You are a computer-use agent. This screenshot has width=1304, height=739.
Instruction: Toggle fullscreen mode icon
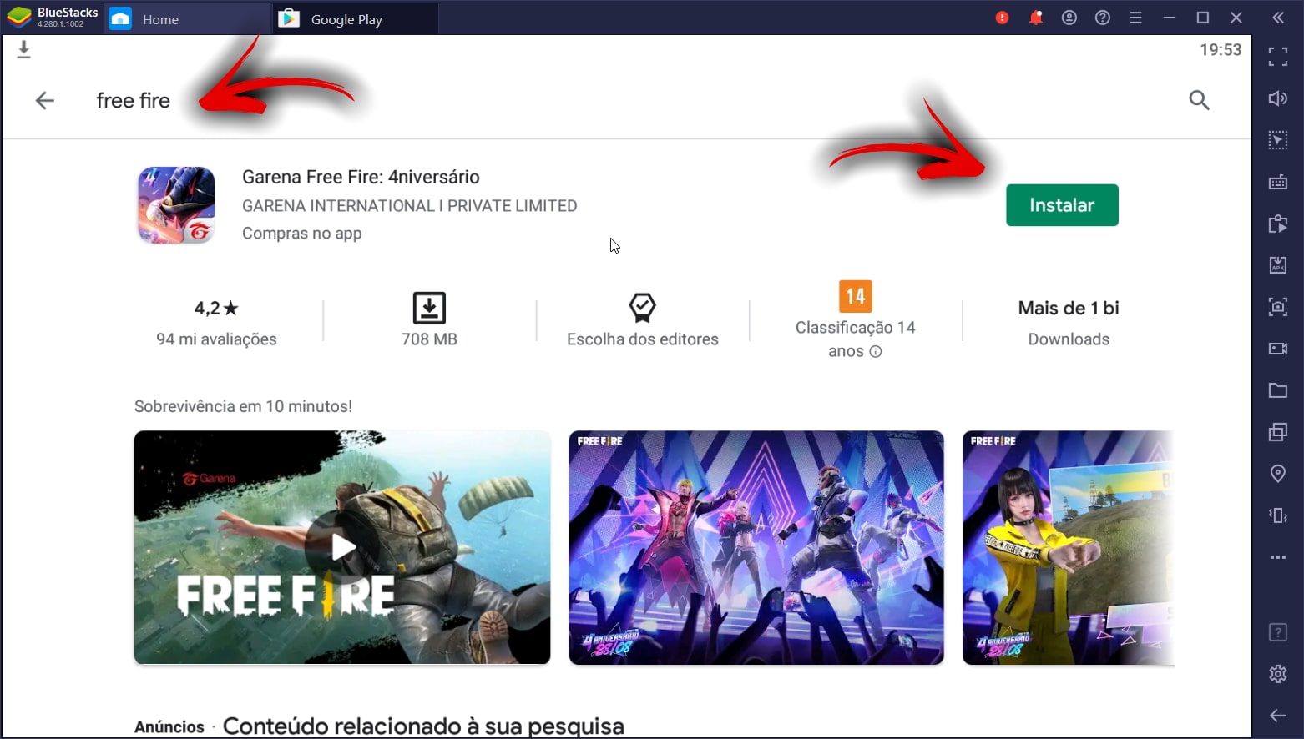click(x=1278, y=57)
